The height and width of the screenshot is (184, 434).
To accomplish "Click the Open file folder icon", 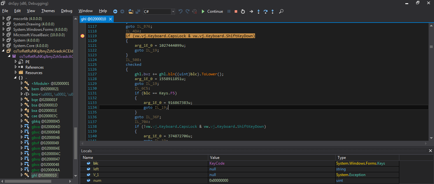I will pyautogui.click(x=131, y=11).
